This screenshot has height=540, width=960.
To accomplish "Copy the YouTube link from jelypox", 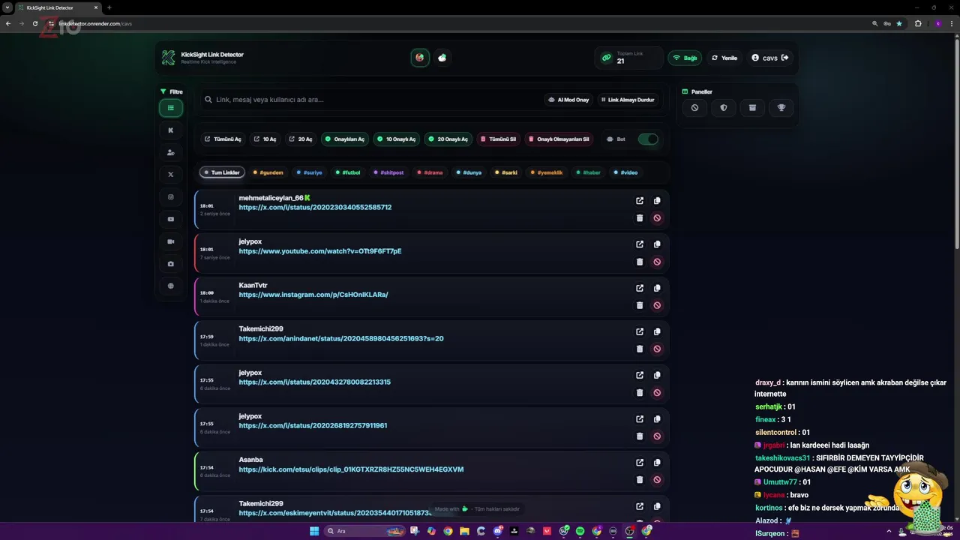I will [x=657, y=244].
